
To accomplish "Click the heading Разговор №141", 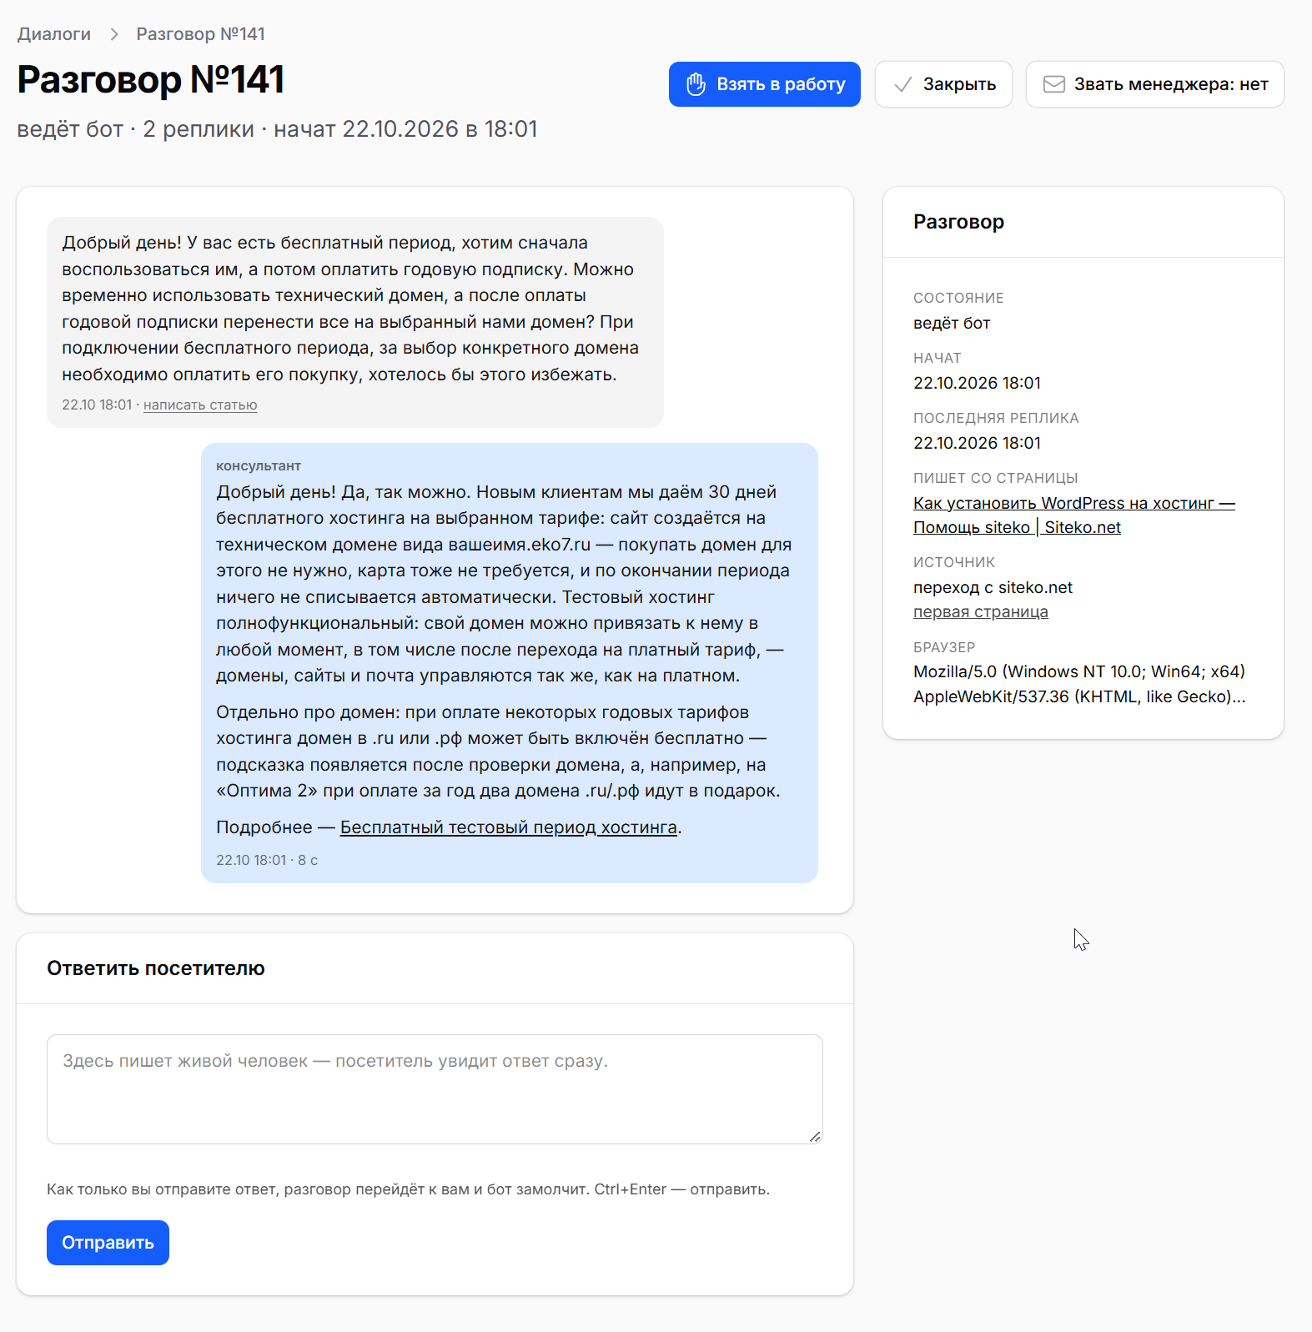I will point(151,80).
